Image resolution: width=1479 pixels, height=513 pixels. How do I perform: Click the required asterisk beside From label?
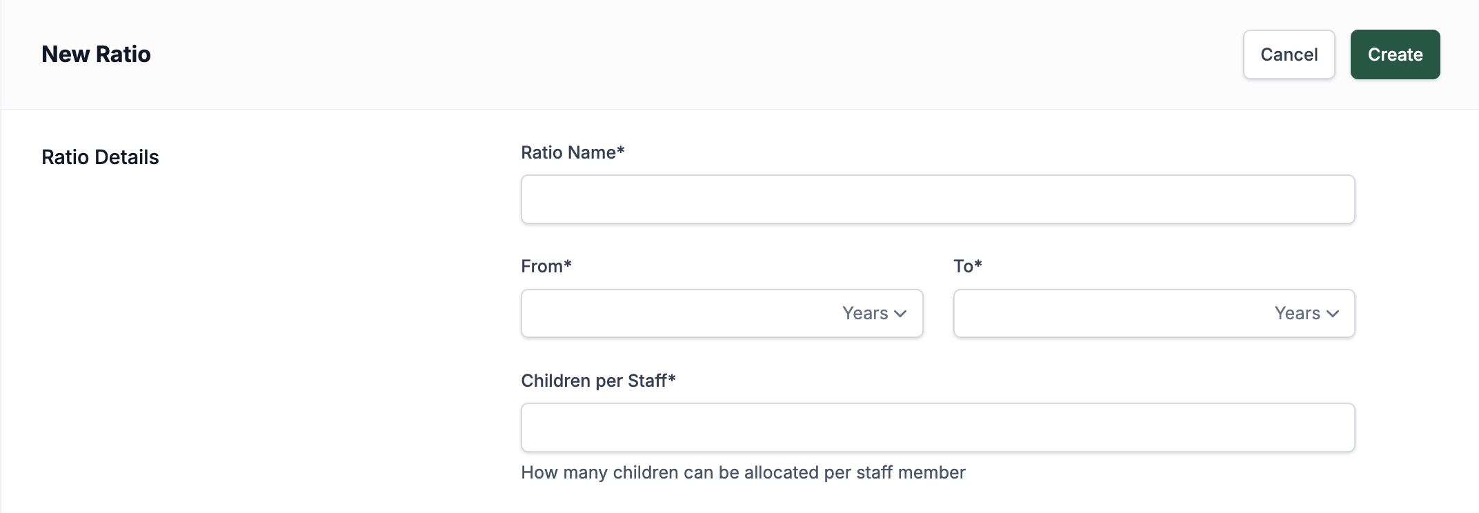(568, 263)
